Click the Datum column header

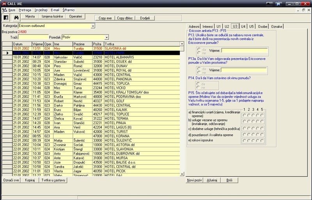click(x=22, y=44)
